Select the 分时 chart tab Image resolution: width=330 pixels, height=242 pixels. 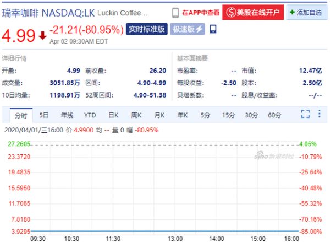click(21, 115)
